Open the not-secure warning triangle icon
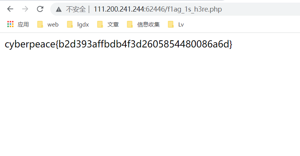The height and width of the screenshot is (156, 300). click(x=59, y=9)
